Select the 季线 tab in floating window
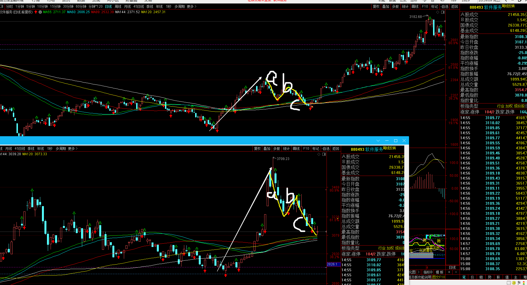Viewport: 527px width, 285px height. [31, 149]
